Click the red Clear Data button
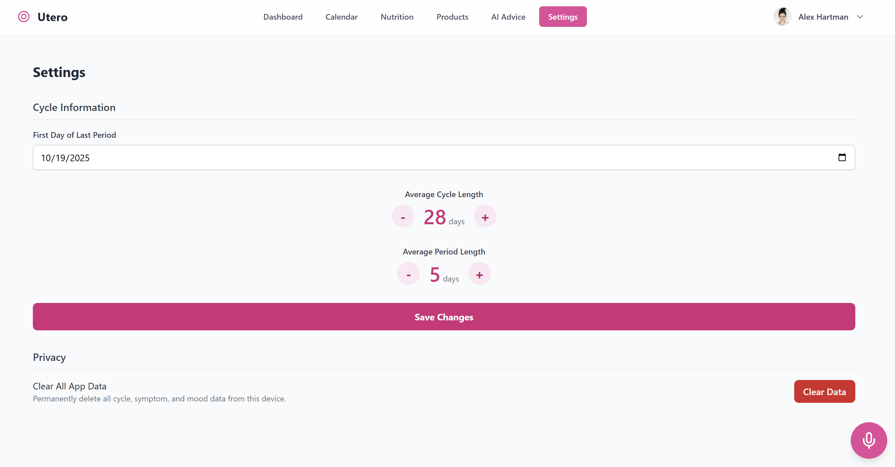This screenshot has width=895, height=467. pyautogui.click(x=824, y=392)
